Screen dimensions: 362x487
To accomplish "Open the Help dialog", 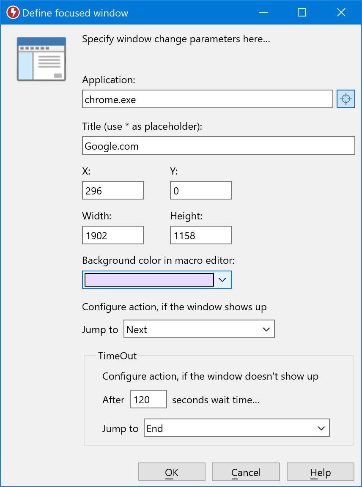I will pyautogui.click(x=320, y=472).
